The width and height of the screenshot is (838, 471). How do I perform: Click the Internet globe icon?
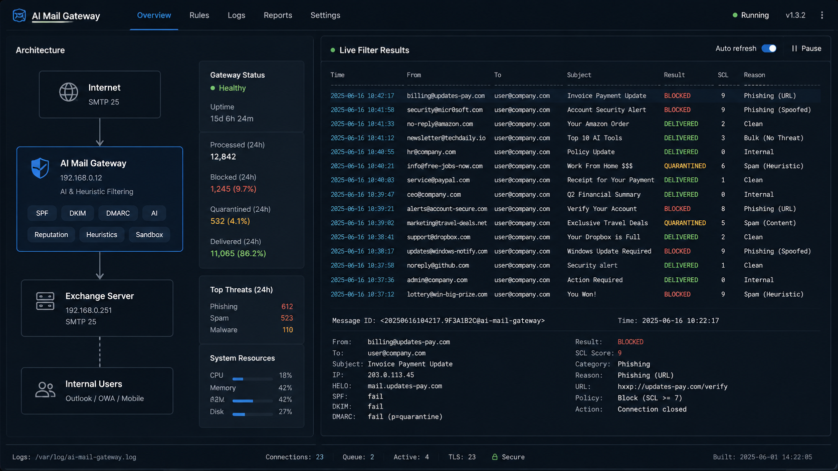tap(69, 93)
